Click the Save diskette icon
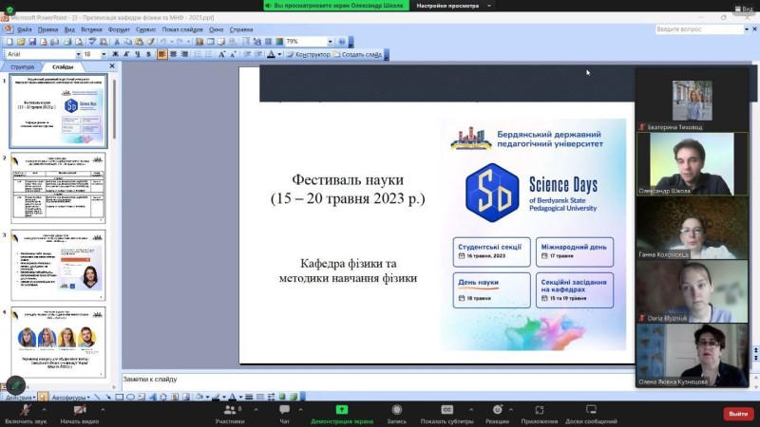The height and width of the screenshot is (427, 760). (x=32, y=42)
